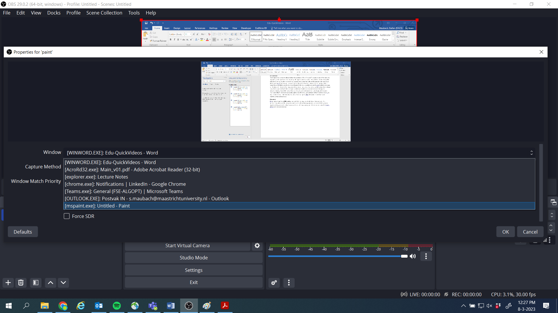The image size is (558, 313).
Task: Open the Help menu
Action: (x=151, y=13)
